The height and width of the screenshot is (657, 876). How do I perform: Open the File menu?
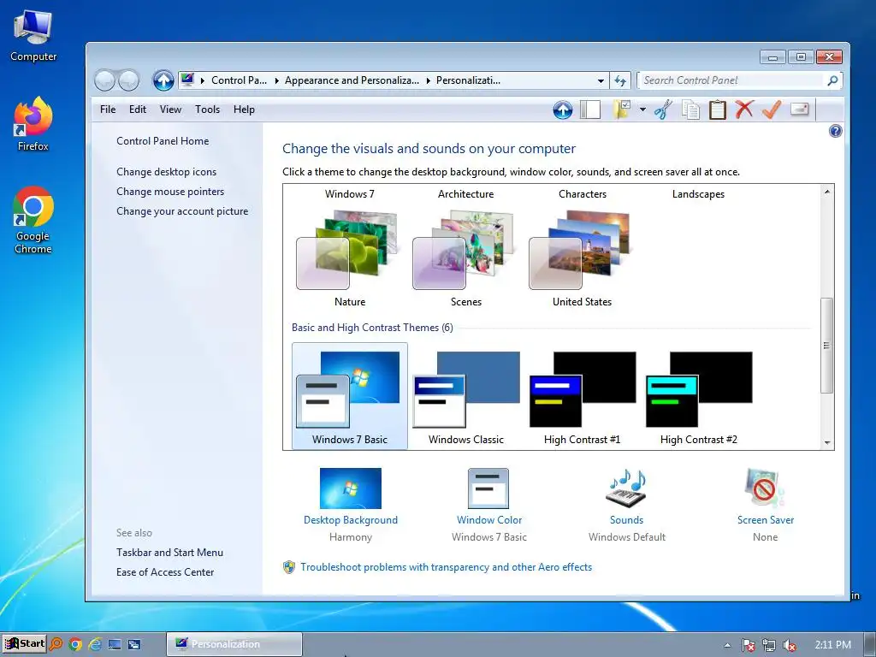[x=108, y=109]
